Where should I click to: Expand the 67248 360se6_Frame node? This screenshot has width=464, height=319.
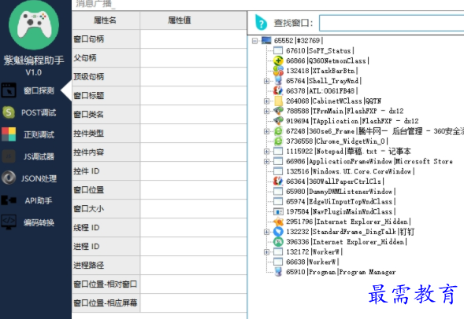[266, 131]
